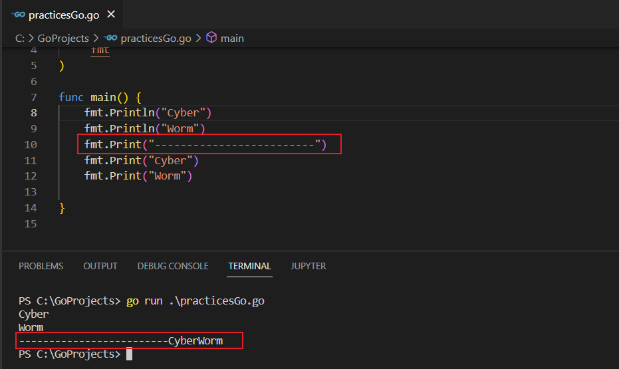619x369 pixels.
Task: Click the Go file icon in the editor tab
Action: pyautogui.click(x=18, y=15)
